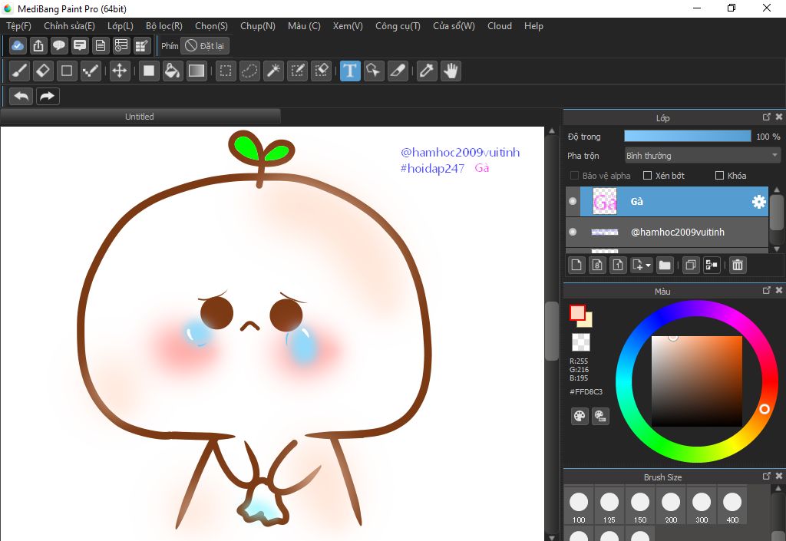786x541 pixels.
Task: Select the Dot tool with checkmark icon
Action: [x=91, y=71]
